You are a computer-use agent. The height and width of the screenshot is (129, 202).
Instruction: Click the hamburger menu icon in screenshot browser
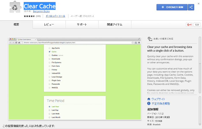pos(139,43)
